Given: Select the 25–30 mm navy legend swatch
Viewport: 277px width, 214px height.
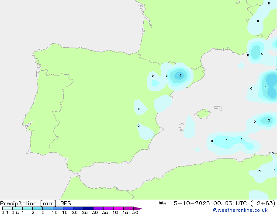Looking at the screenshot, I should (88, 208).
